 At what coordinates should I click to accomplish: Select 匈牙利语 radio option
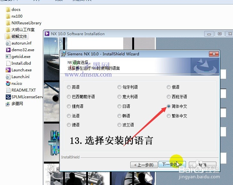[119, 87]
